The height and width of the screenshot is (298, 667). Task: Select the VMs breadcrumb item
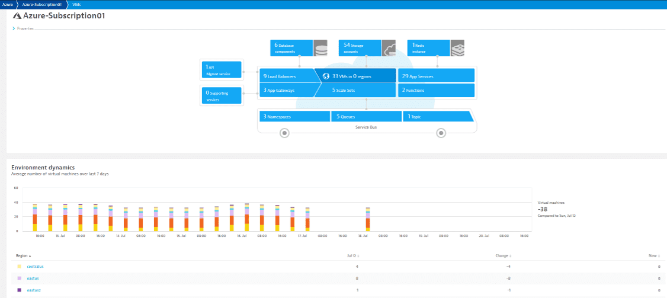click(76, 4)
